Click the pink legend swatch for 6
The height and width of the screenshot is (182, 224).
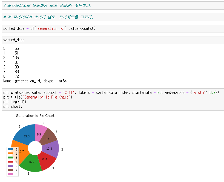[10, 174]
